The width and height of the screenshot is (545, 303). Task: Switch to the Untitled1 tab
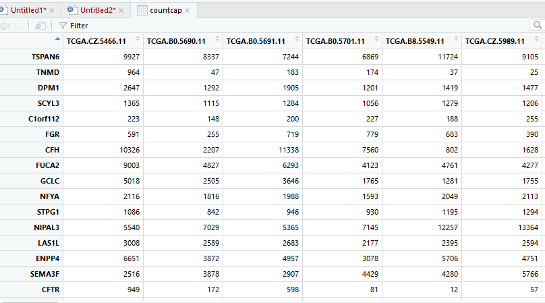point(28,10)
